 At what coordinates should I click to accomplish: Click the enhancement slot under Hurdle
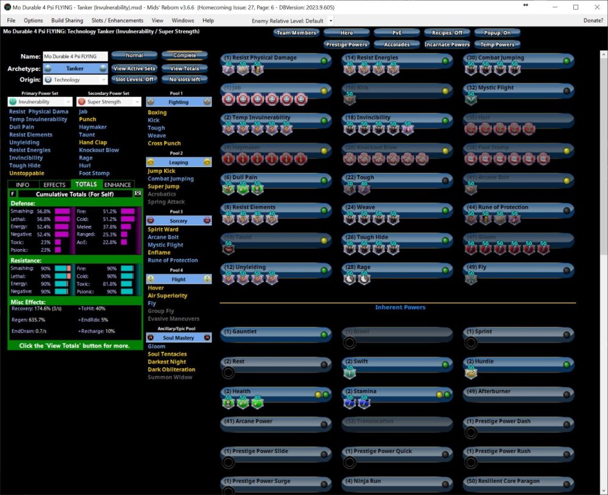point(471,373)
